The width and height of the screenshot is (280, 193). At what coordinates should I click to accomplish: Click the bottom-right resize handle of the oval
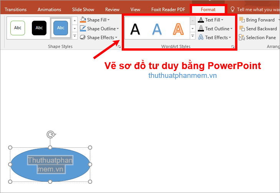point(90,181)
